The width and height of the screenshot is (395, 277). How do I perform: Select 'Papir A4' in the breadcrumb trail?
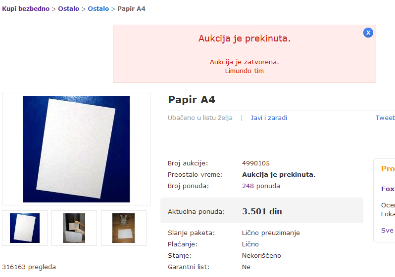[131, 9]
